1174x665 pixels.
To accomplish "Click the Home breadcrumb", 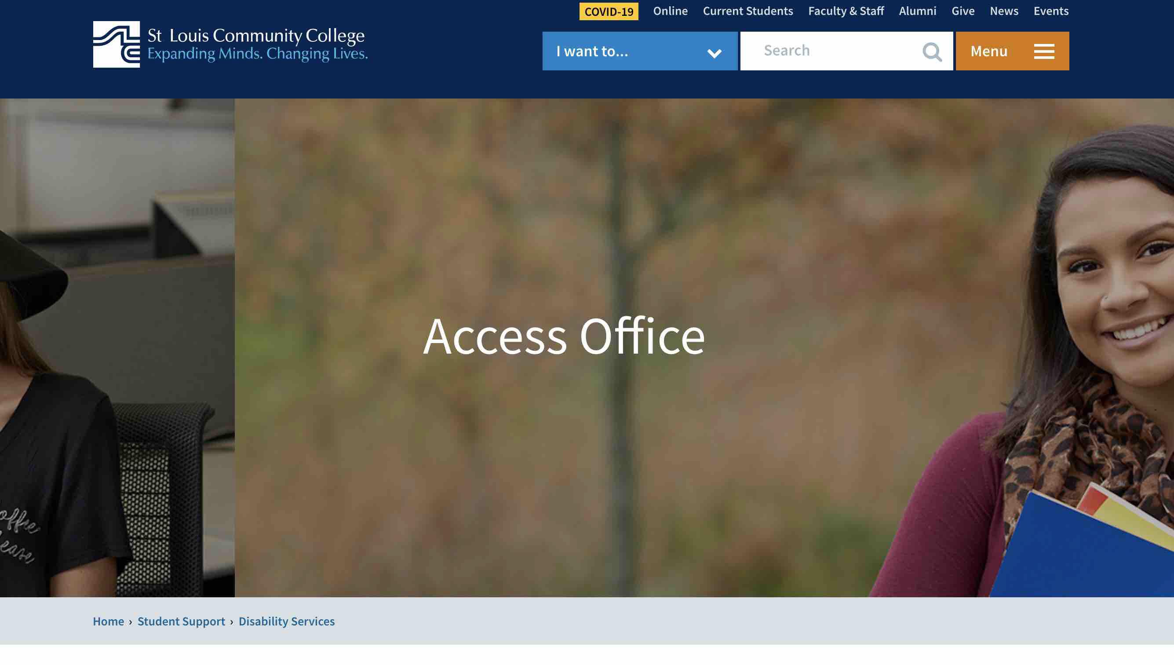I will [108, 621].
